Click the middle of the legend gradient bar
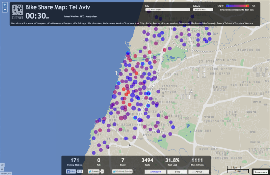 point(238,6)
